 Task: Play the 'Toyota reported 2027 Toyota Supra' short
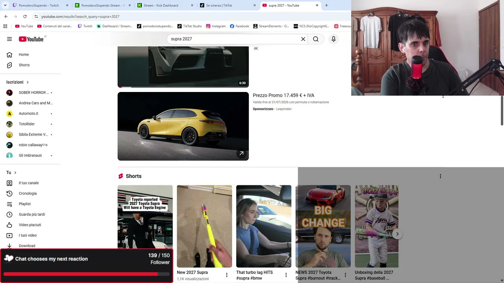[145, 217]
